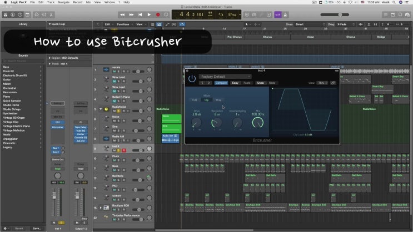
Task: Click the Resolution knob in Bitcrusher
Action: click(x=217, y=123)
